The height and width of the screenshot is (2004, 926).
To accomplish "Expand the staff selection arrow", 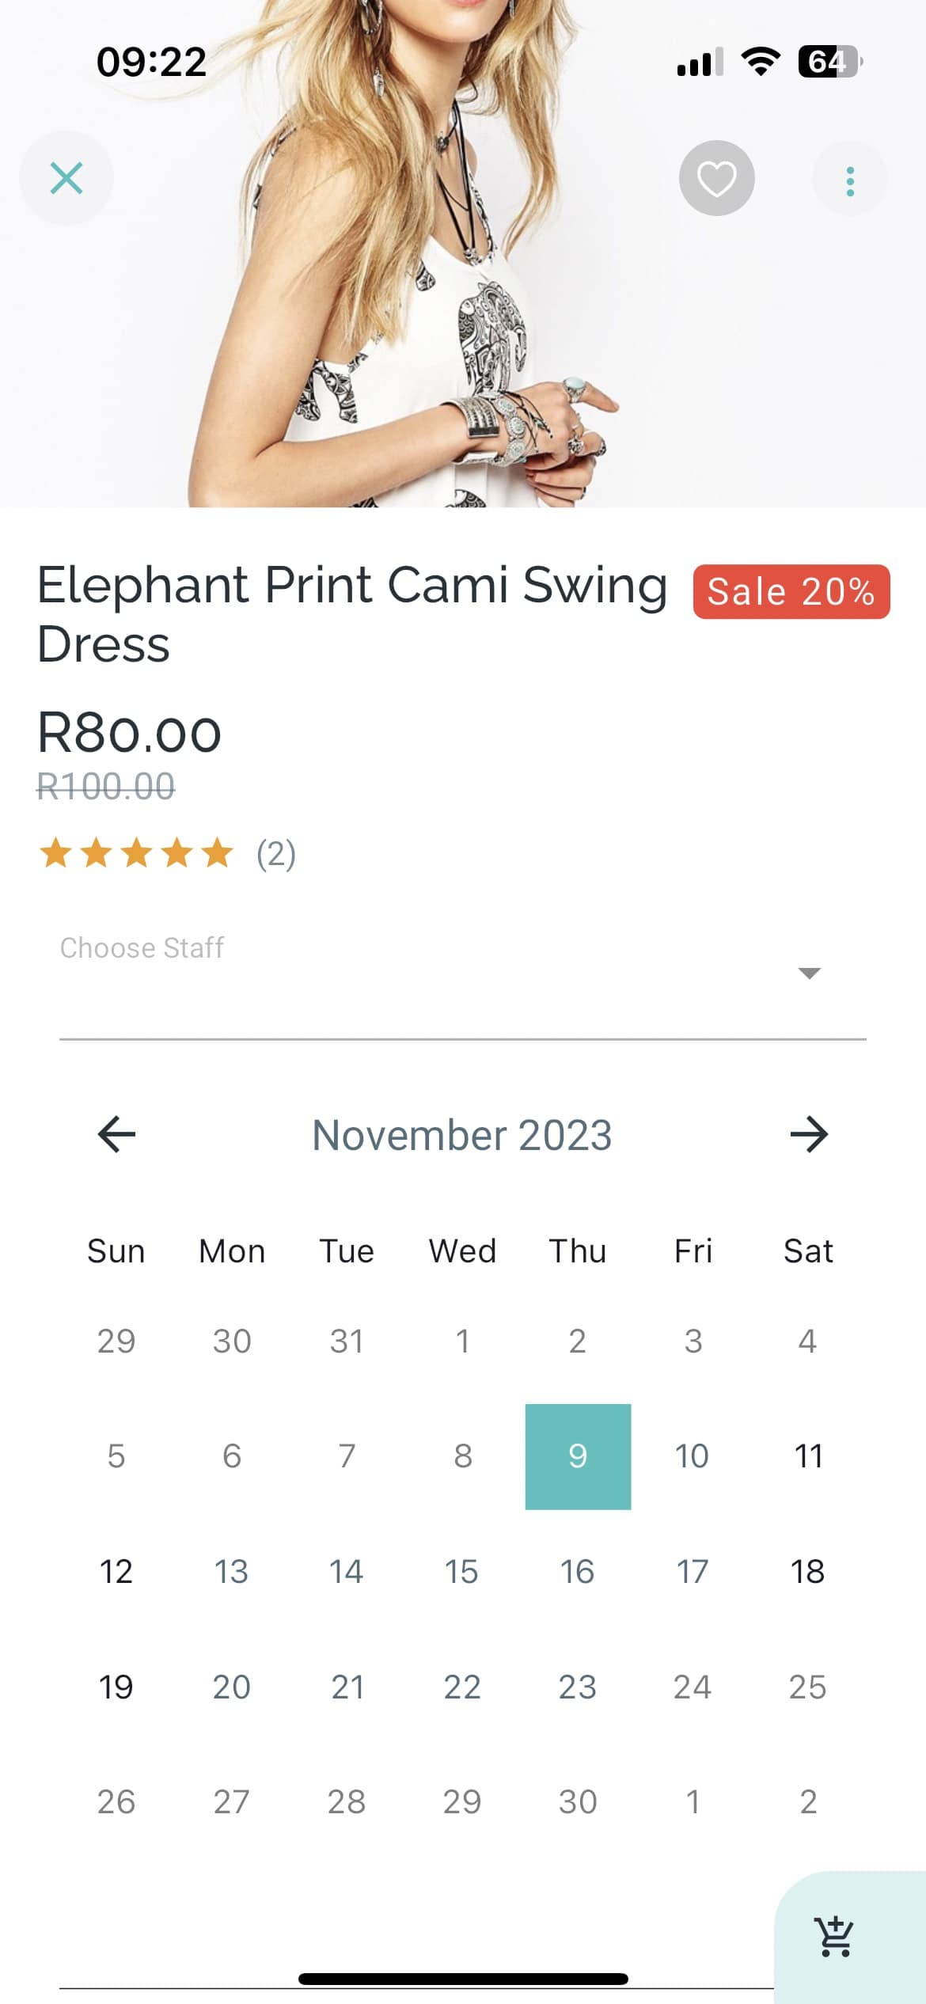I will 807,975.
